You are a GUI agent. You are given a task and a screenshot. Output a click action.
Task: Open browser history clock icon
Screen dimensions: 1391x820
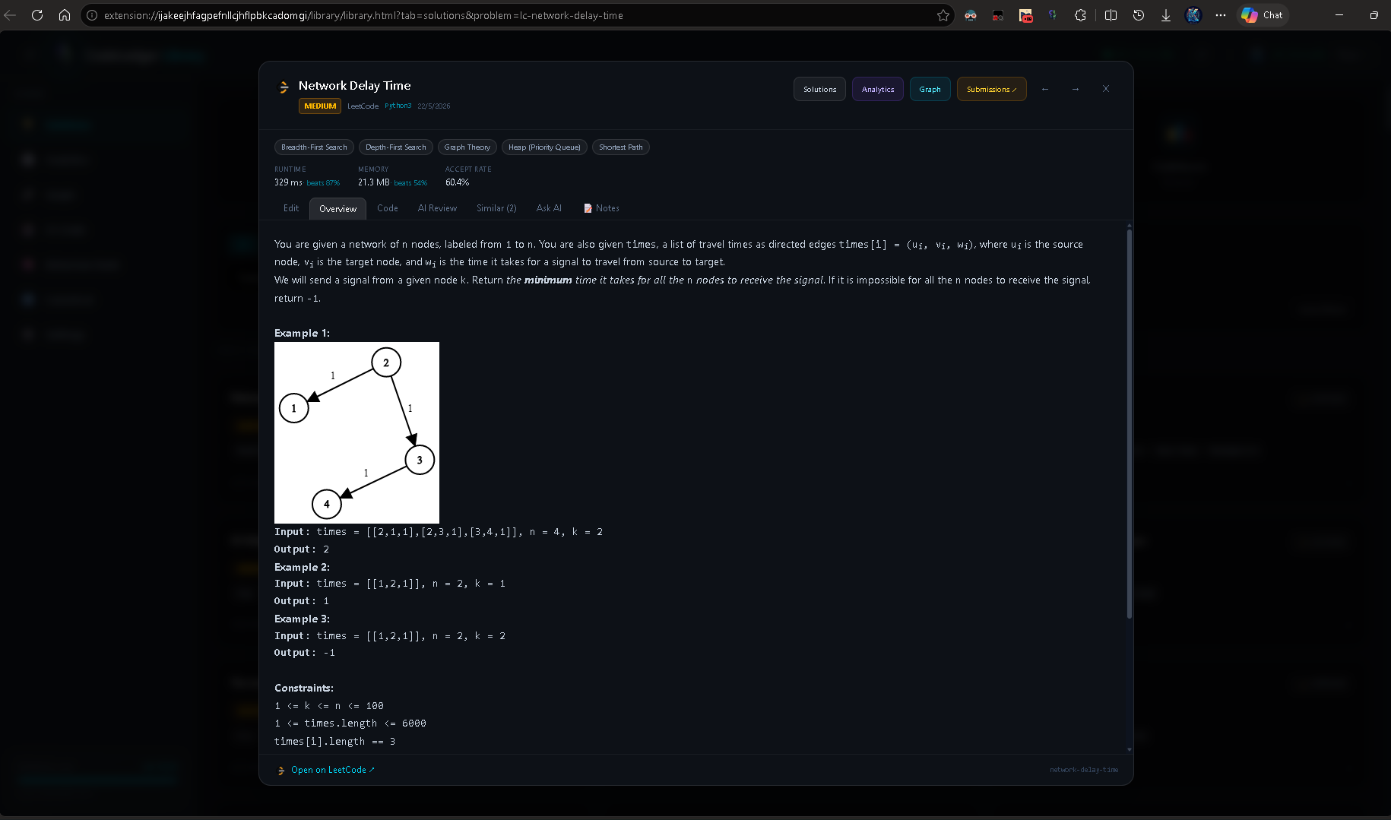1139,15
